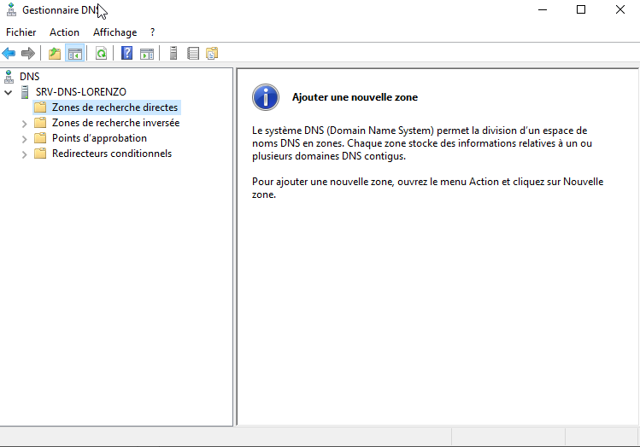Collapse the SRV-DNS-LORENZO server node
The width and height of the screenshot is (640, 447).
8,92
